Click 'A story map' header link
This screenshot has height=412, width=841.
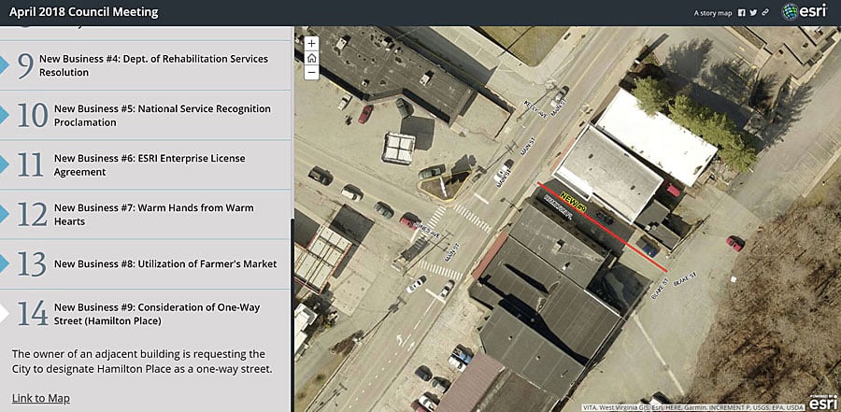click(713, 13)
